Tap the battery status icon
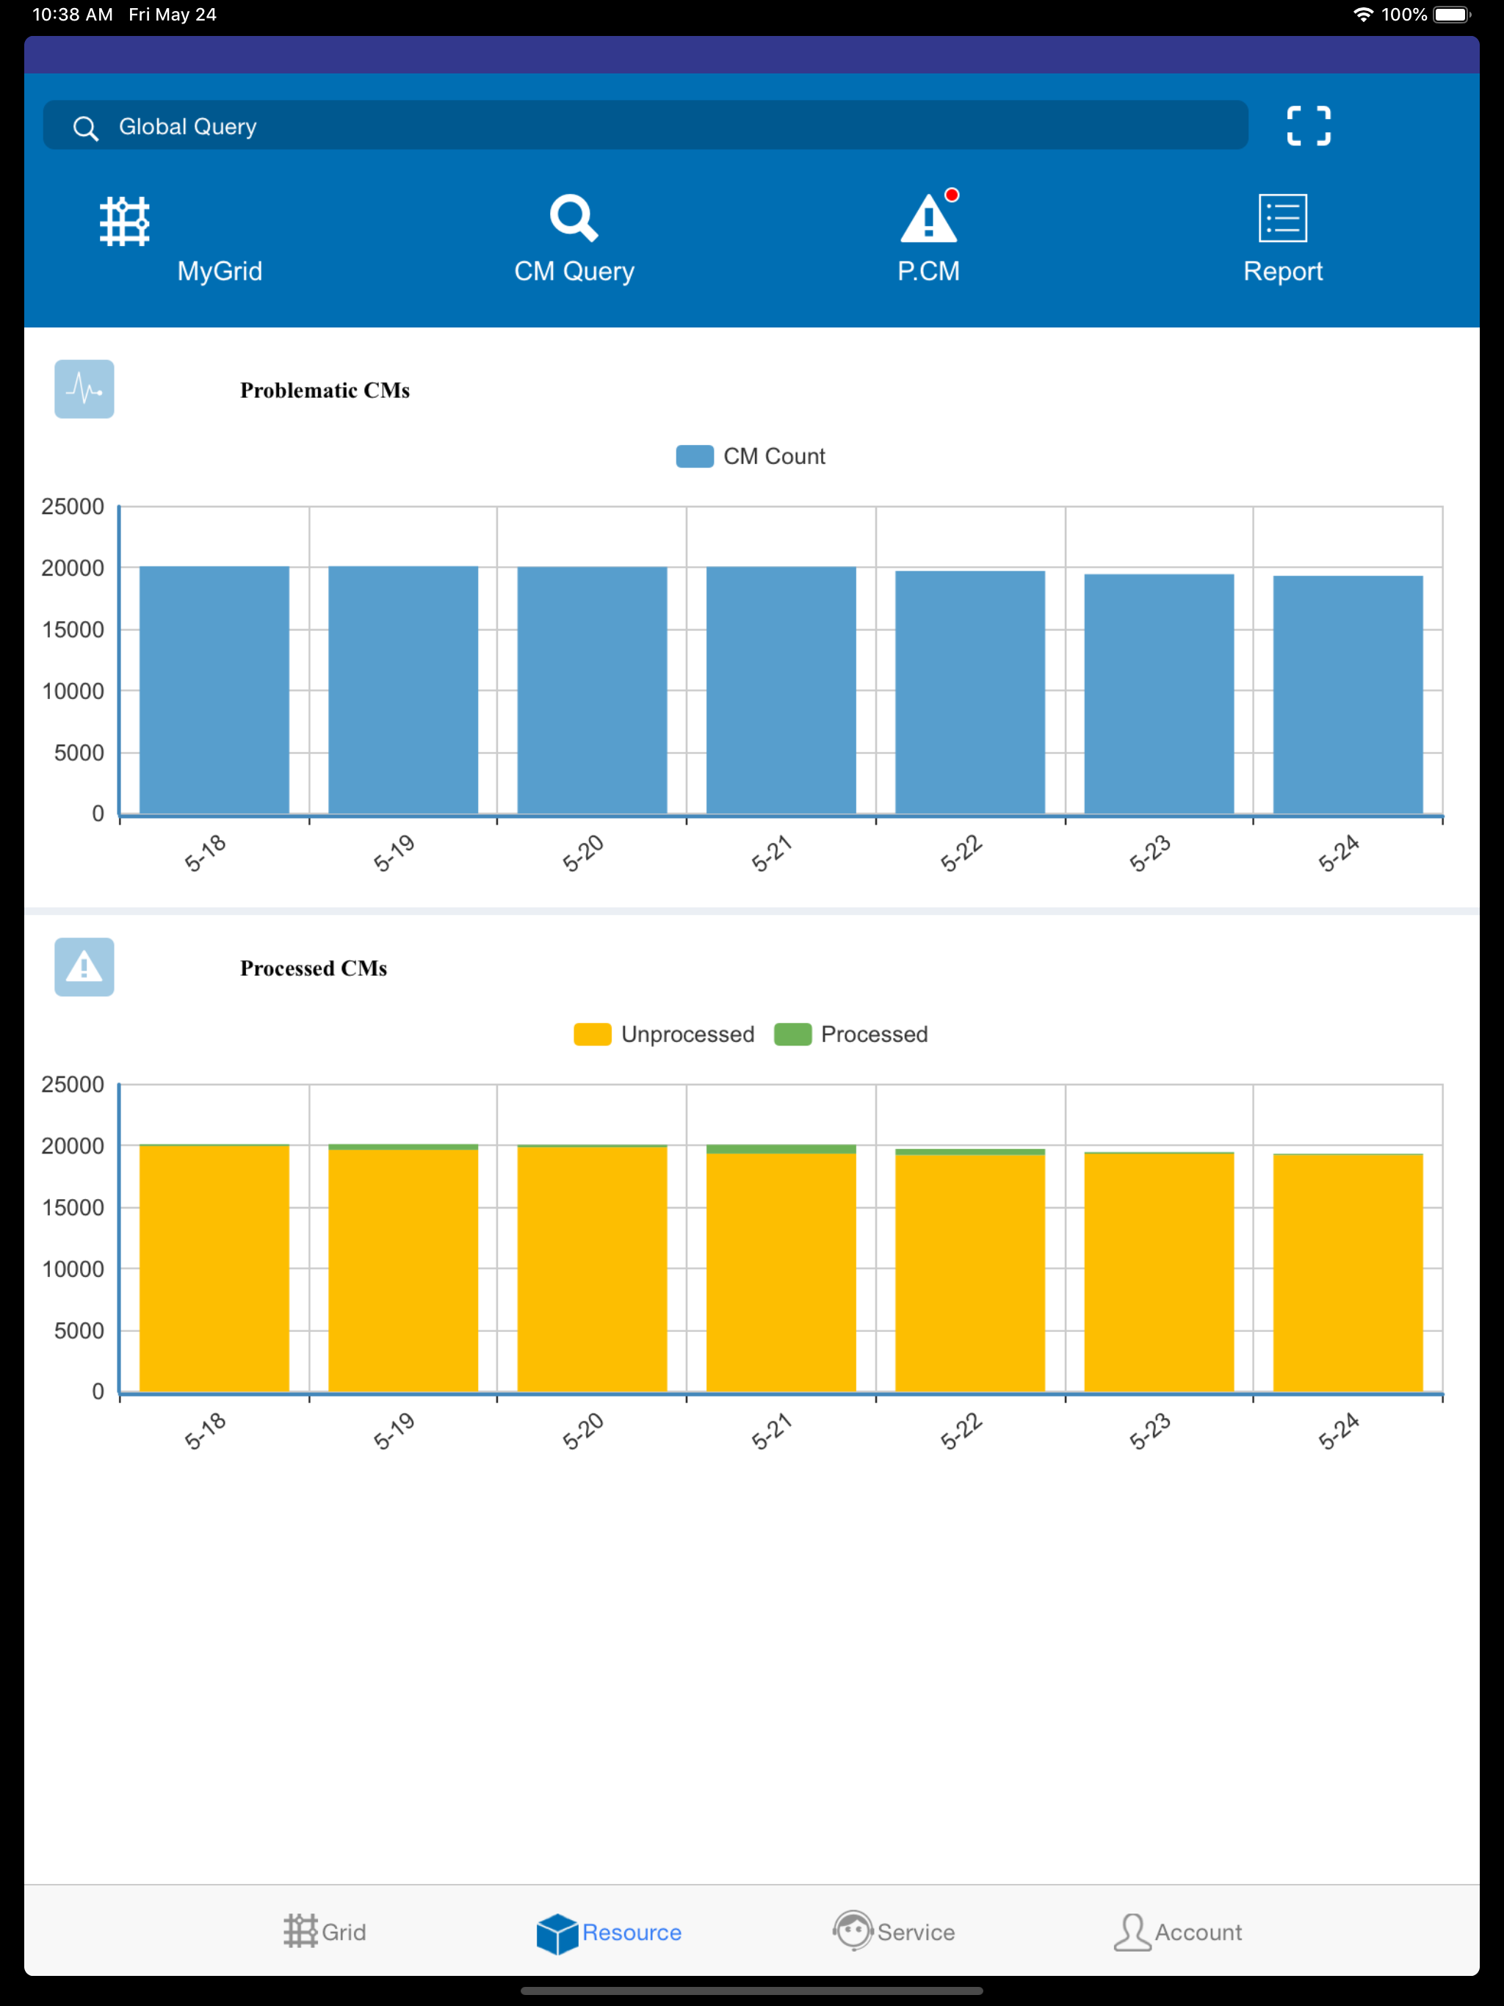This screenshot has width=1504, height=2006. click(1453, 15)
